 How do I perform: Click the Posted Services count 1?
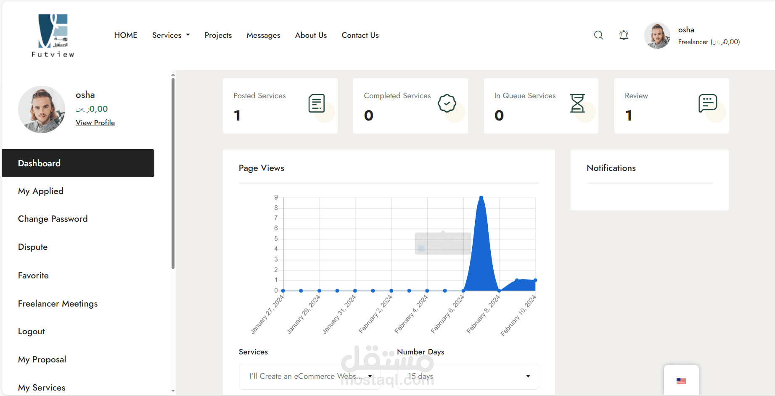click(238, 115)
